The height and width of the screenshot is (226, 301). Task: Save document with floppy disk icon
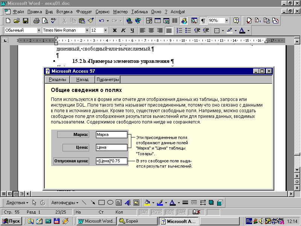pos(26,21)
